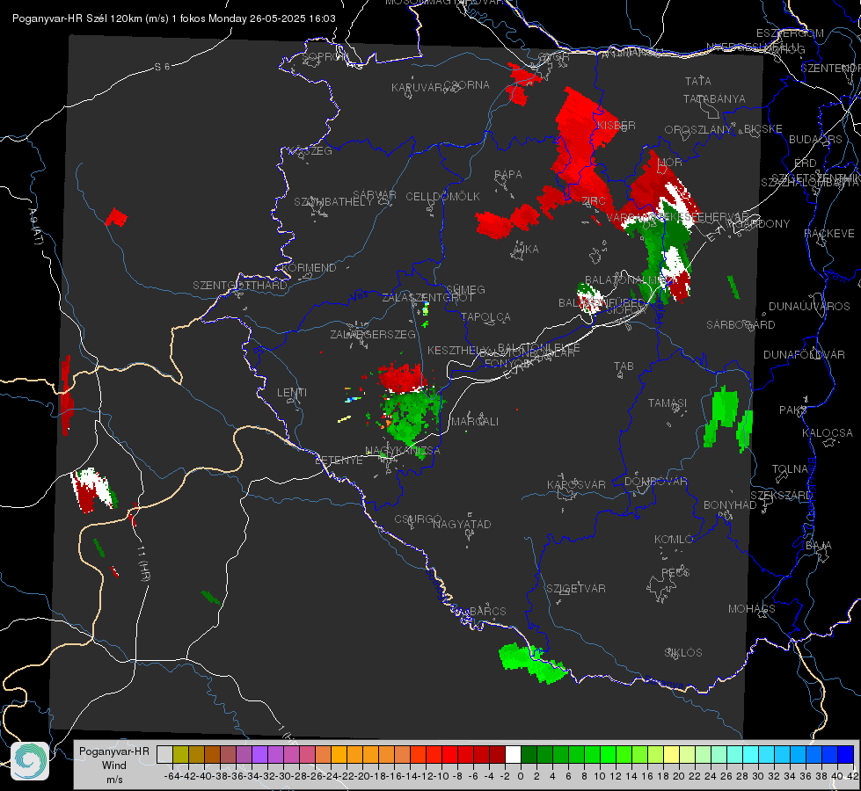Click the DUNAFOLDVAR label

(804, 354)
